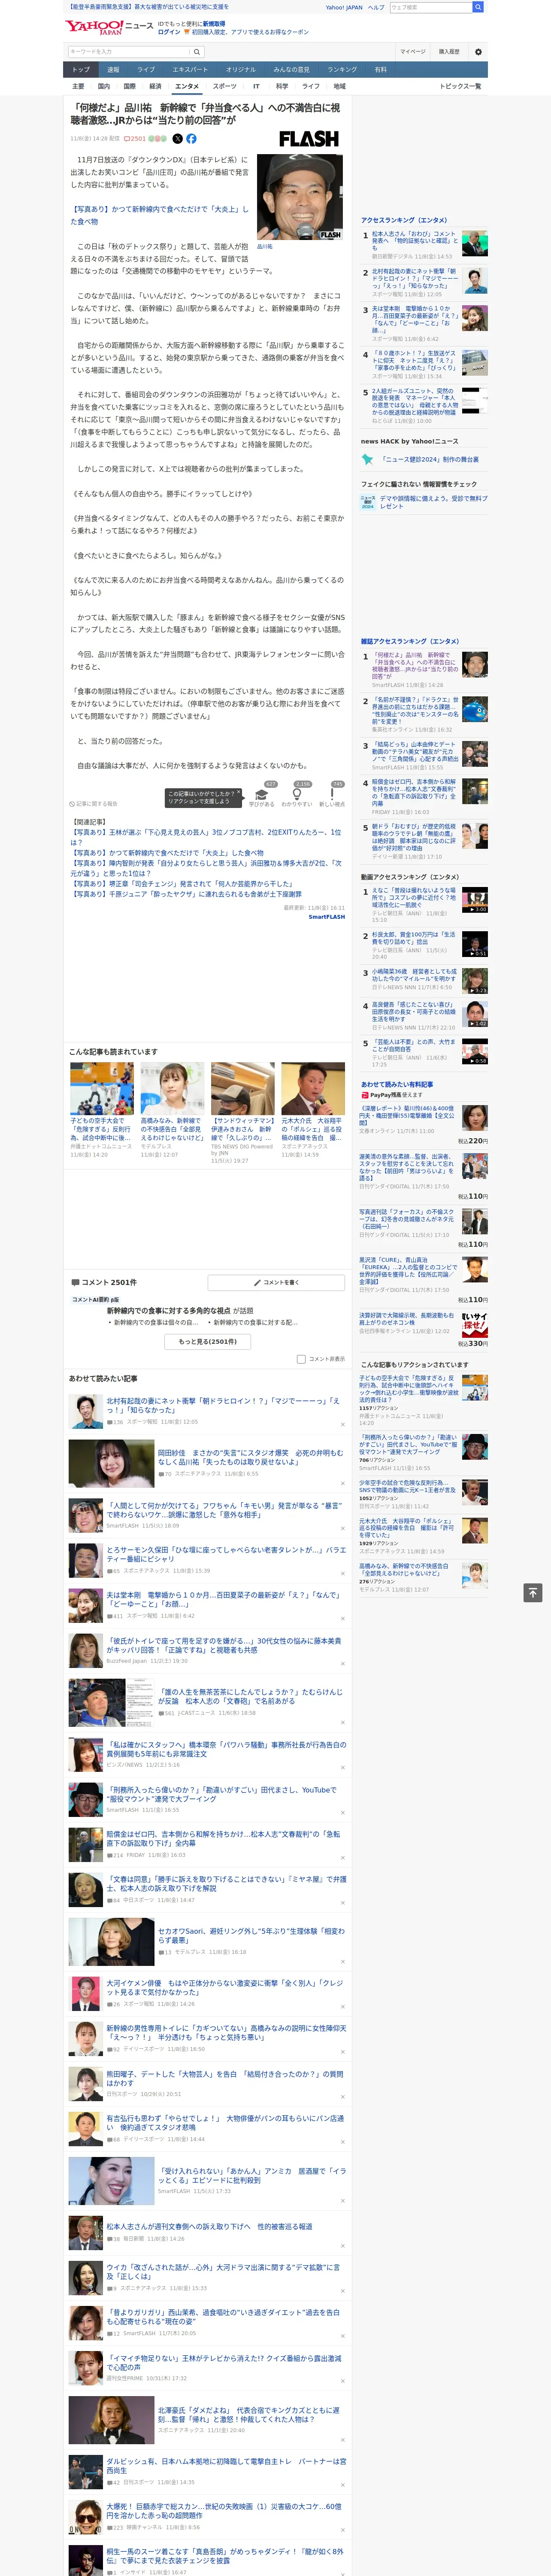Open recommended article とろサーモン久保田「ひな壇に座って
Image resolution: width=551 pixels, height=2576 pixels.
pyautogui.click(x=226, y=1554)
